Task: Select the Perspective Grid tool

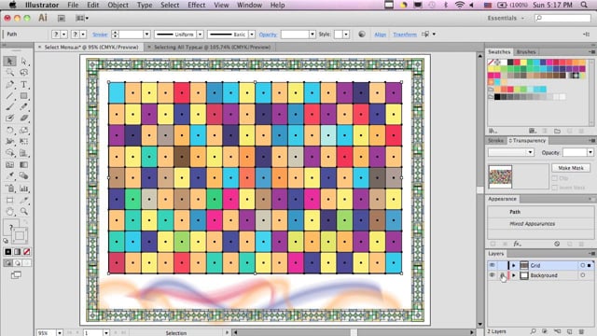Action: tap(24, 153)
